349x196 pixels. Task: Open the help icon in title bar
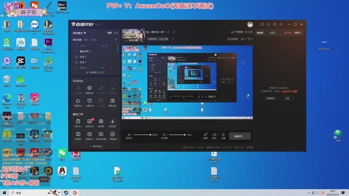pos(275,24)
